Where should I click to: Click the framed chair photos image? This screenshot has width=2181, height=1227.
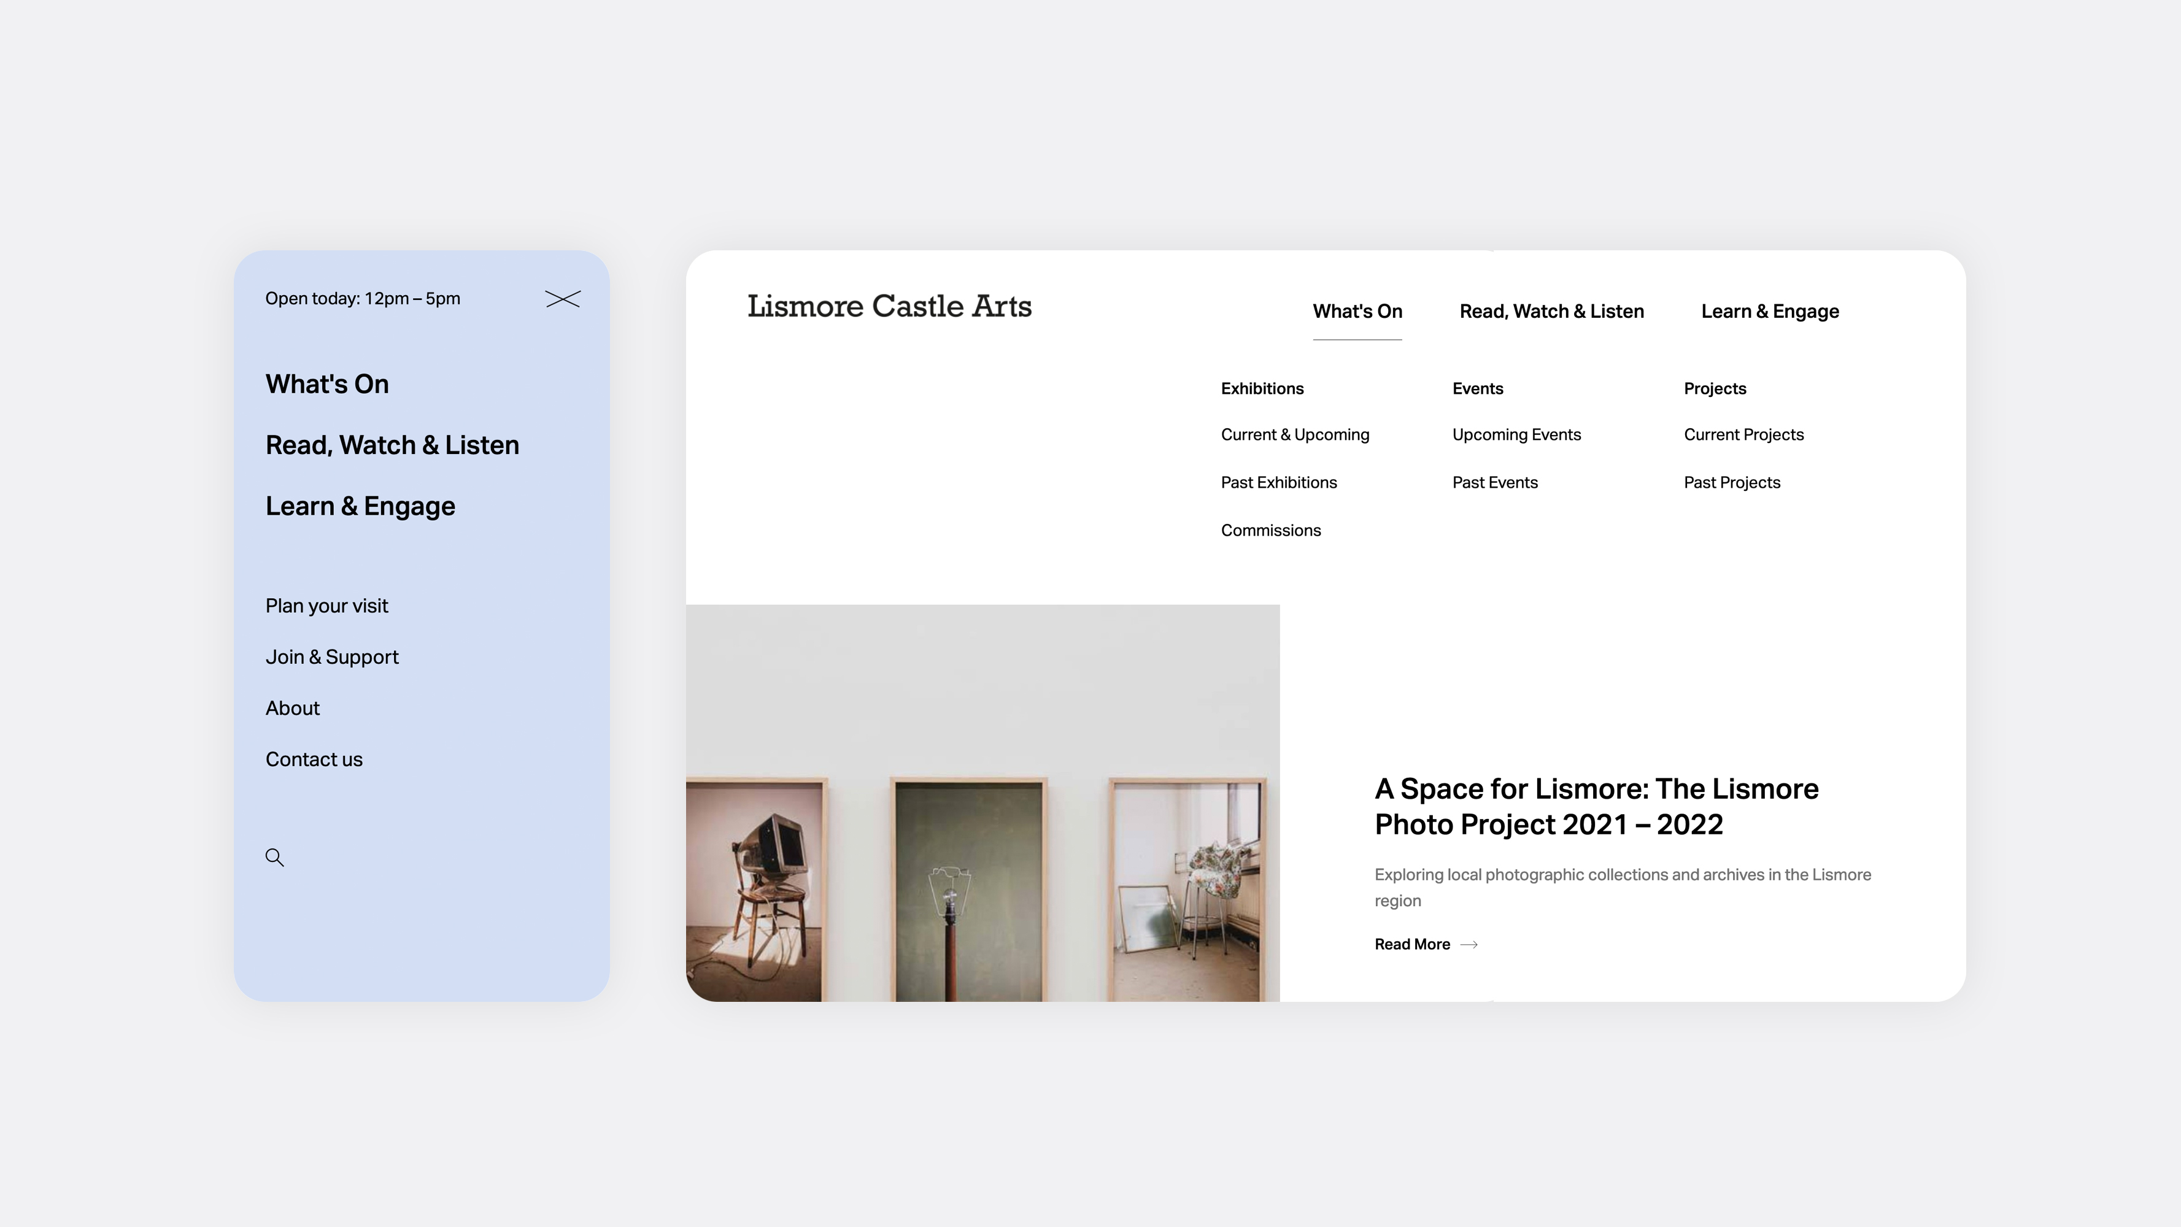pos(982,804)
